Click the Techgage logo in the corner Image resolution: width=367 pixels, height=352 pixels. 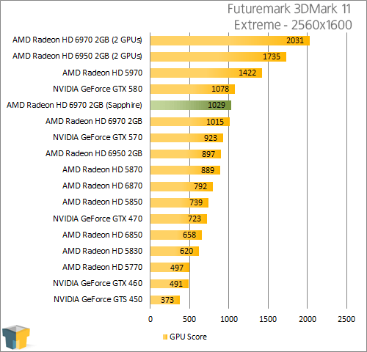16,337
